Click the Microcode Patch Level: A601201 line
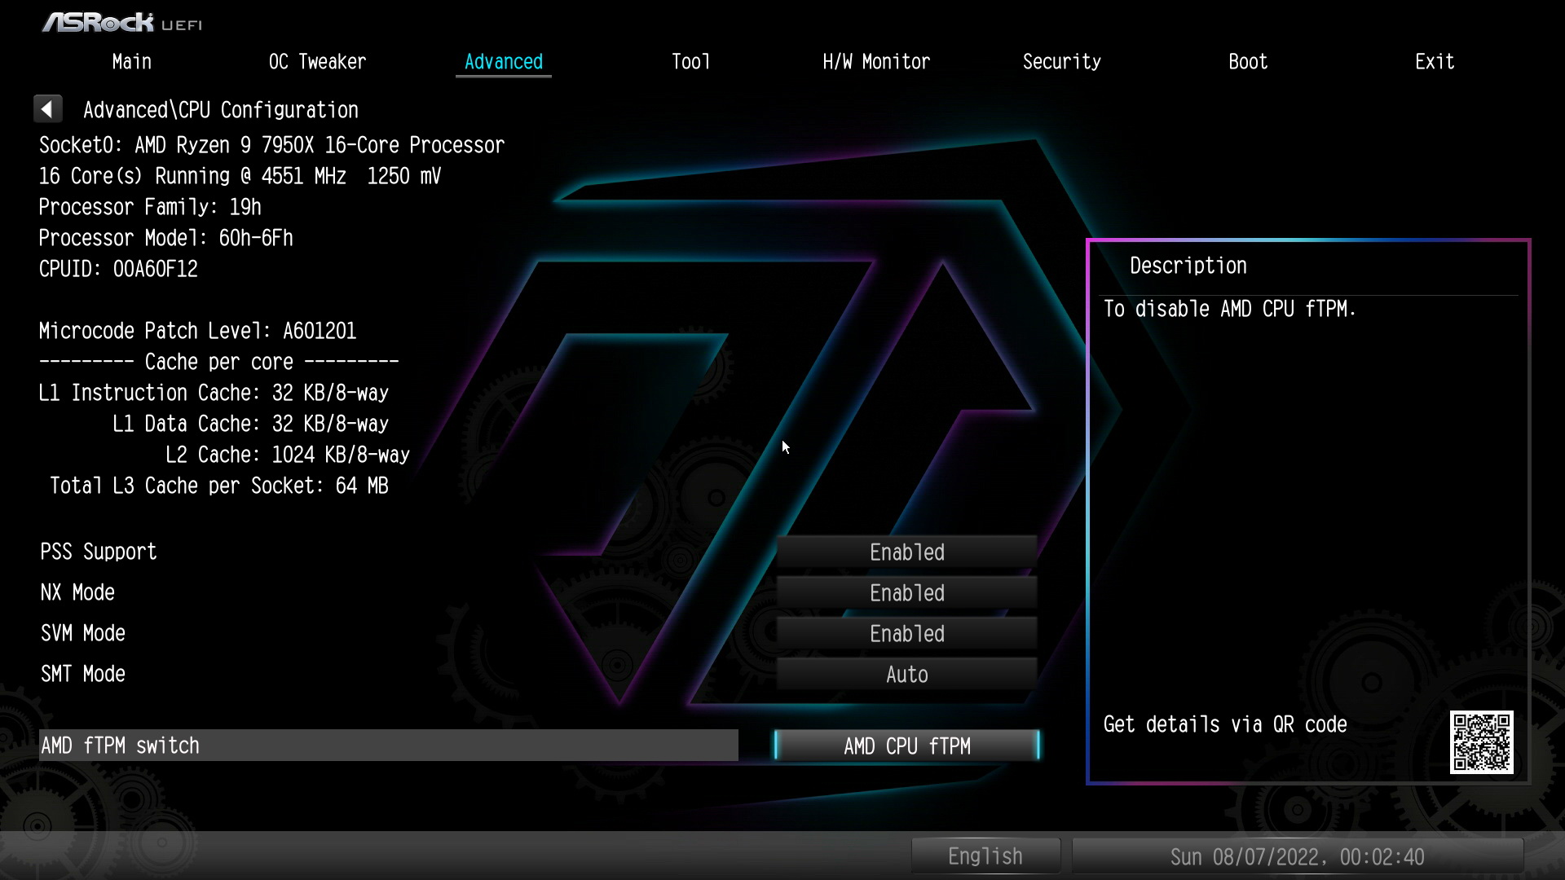The height and width of the screenshot is (880, 1565). point(197,331)
